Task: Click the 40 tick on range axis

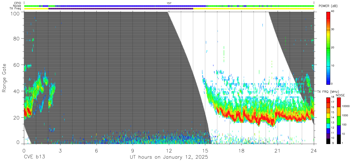Action: (16, 91)
